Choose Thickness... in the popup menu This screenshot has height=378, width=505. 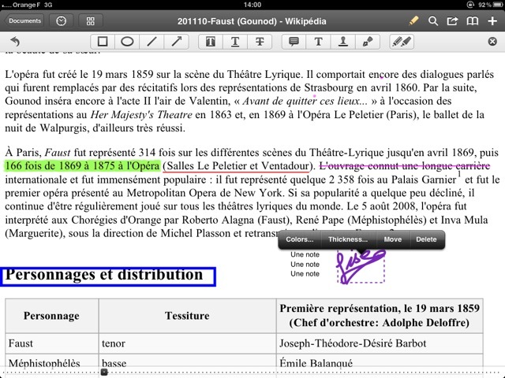(x=348, y=239)
